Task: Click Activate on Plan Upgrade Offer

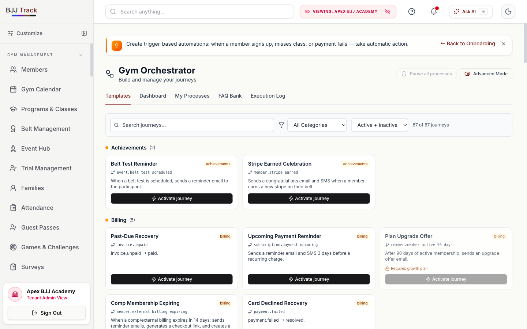Action: [x=446, y=279]
